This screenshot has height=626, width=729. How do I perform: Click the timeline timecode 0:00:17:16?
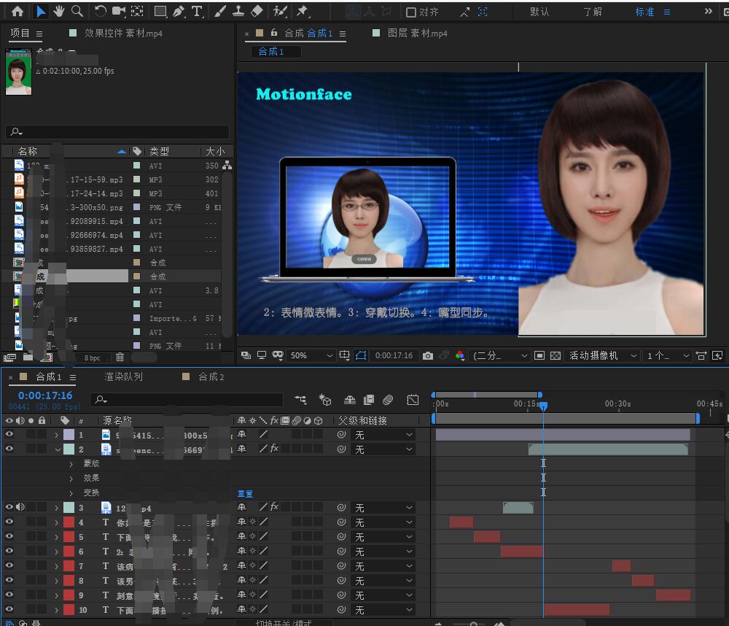45,395
